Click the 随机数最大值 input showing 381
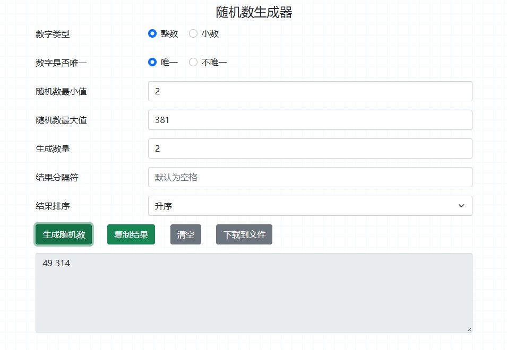This screenshot has height=350, width=507. point(310,120)
